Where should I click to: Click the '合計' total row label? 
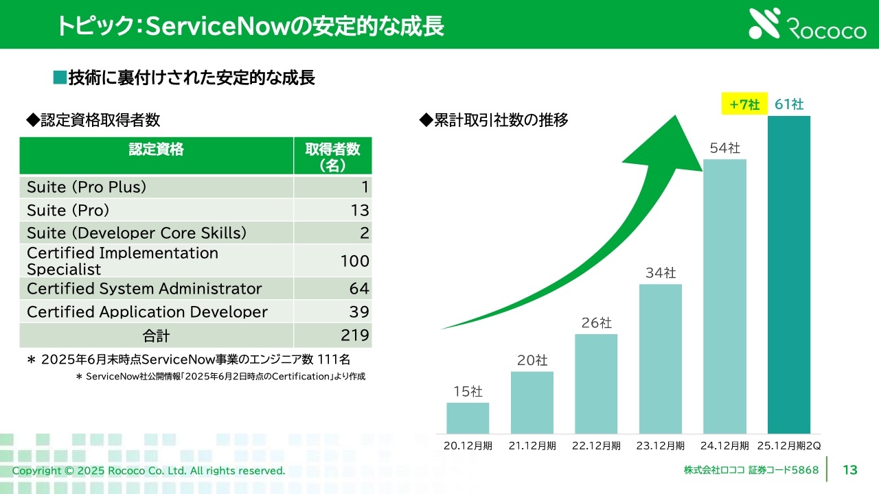coord(157,336)
